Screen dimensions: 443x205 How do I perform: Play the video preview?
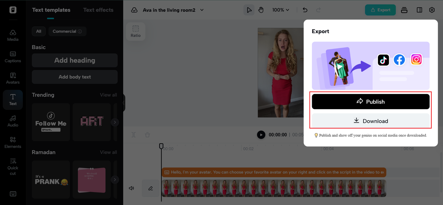click(261, 135)
